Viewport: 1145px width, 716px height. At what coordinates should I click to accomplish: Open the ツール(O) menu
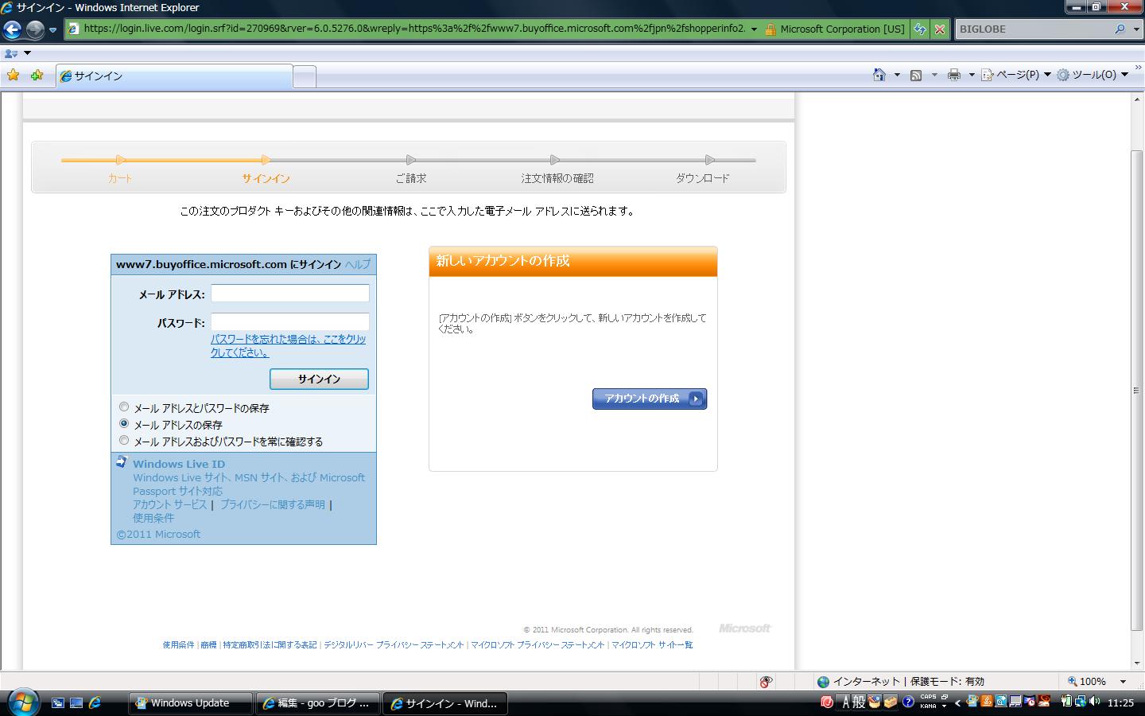(x=1093, y=75)
